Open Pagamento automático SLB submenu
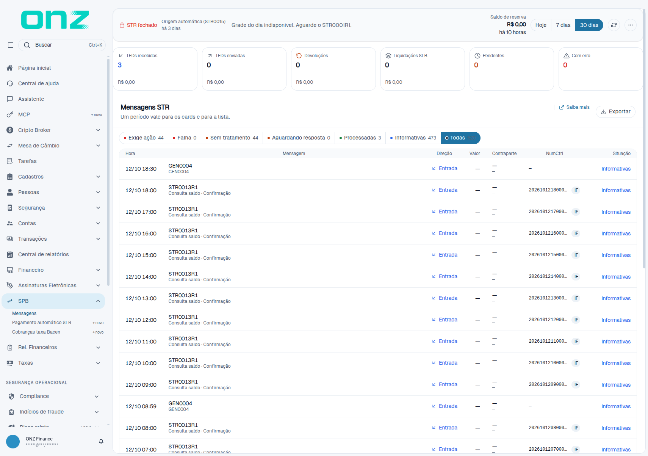 pyautogui.click(x=42, y=323)
